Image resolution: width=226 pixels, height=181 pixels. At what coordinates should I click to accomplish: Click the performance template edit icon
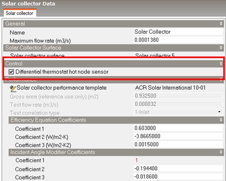pos(13,89)
